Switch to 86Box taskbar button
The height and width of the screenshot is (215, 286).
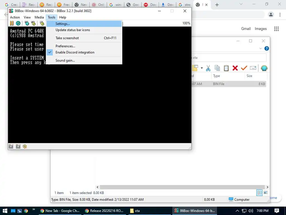tap(195, 211)
